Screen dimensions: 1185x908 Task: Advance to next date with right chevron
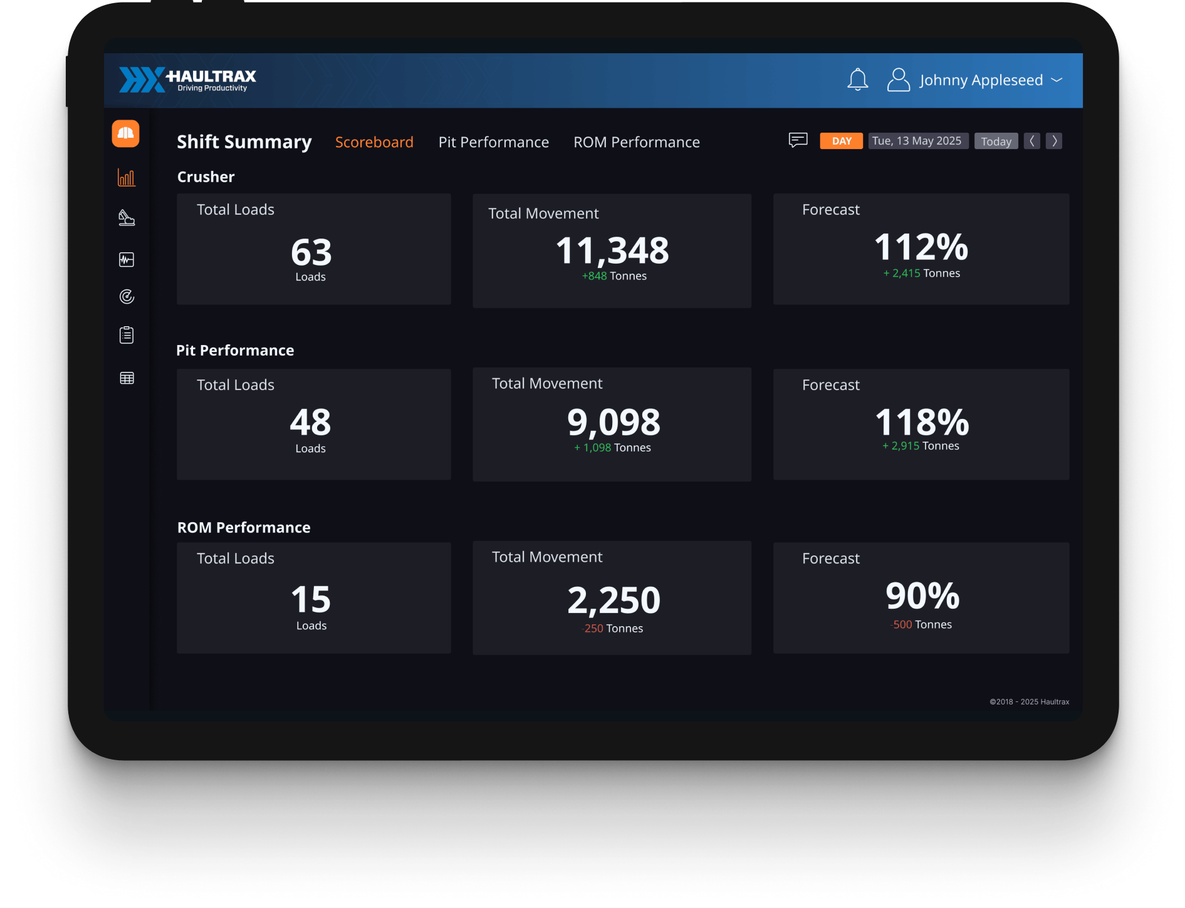tap(1054, 141)
